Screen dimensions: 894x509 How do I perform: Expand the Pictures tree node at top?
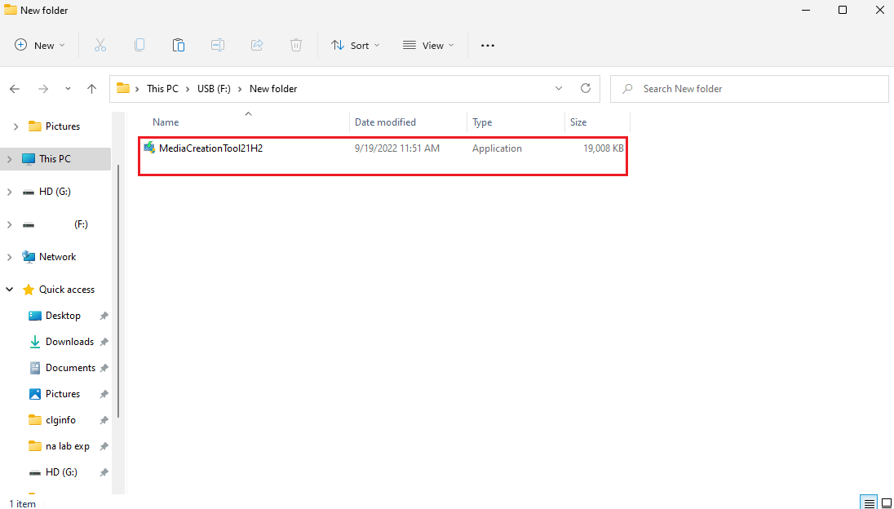pyautogui.click(x=15, y=127)
